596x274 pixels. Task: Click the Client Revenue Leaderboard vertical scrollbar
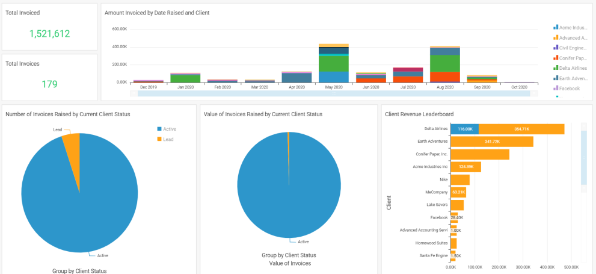coord(583,158)
